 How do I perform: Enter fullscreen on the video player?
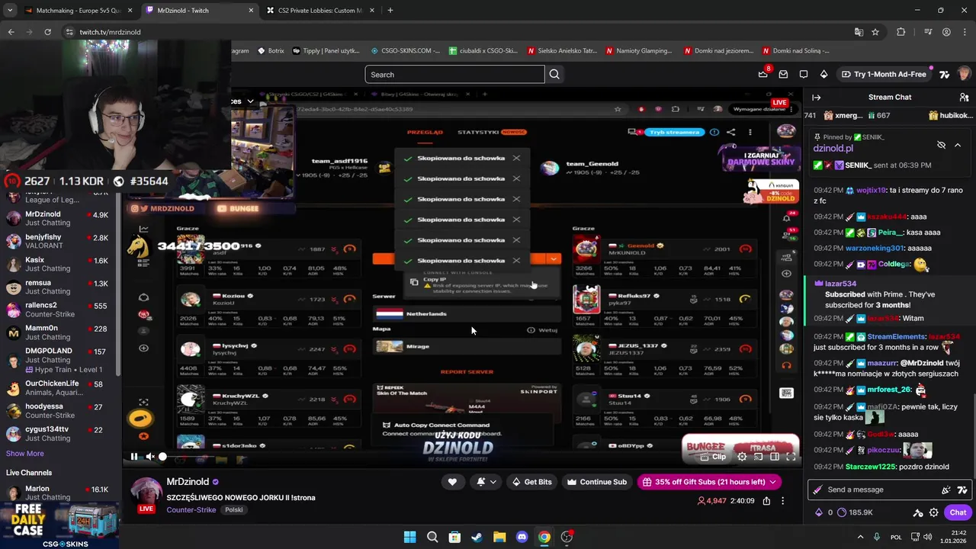tap(791, 457)
